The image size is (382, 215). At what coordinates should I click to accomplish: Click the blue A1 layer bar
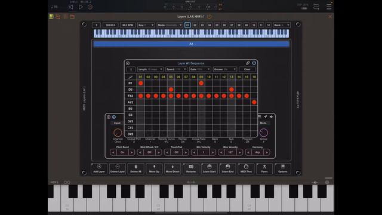coord(191,44)
